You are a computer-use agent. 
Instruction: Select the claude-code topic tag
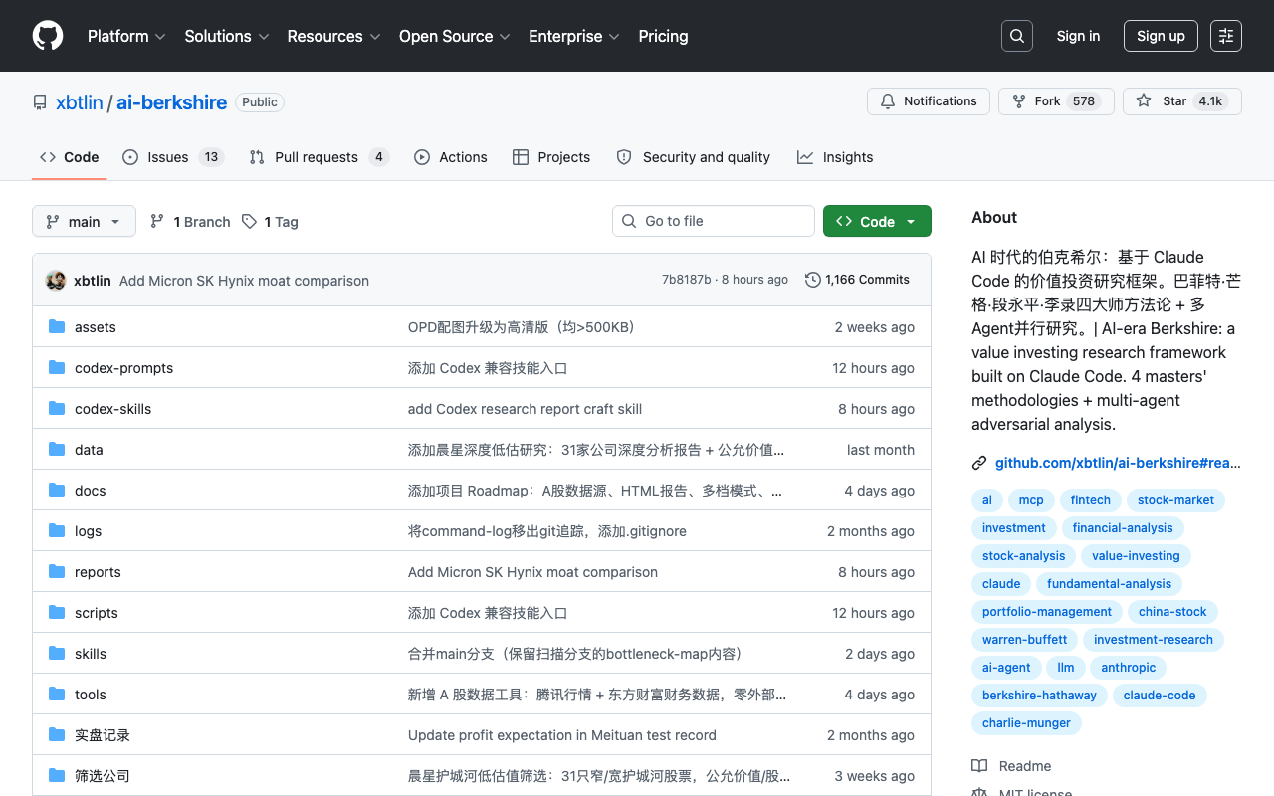pyautogui.click(x=1160, y=696)
